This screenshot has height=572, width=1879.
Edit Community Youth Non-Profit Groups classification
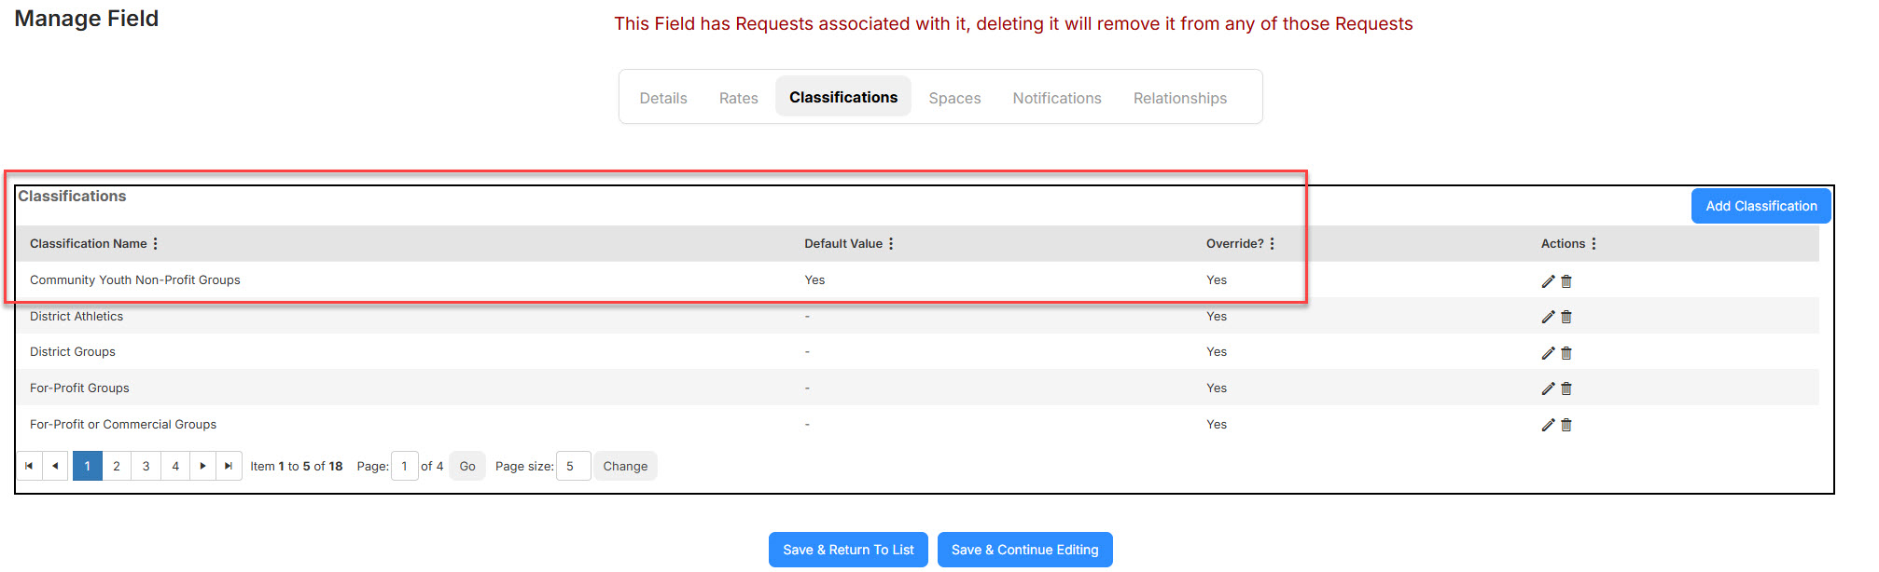(x=1548, y=281)
